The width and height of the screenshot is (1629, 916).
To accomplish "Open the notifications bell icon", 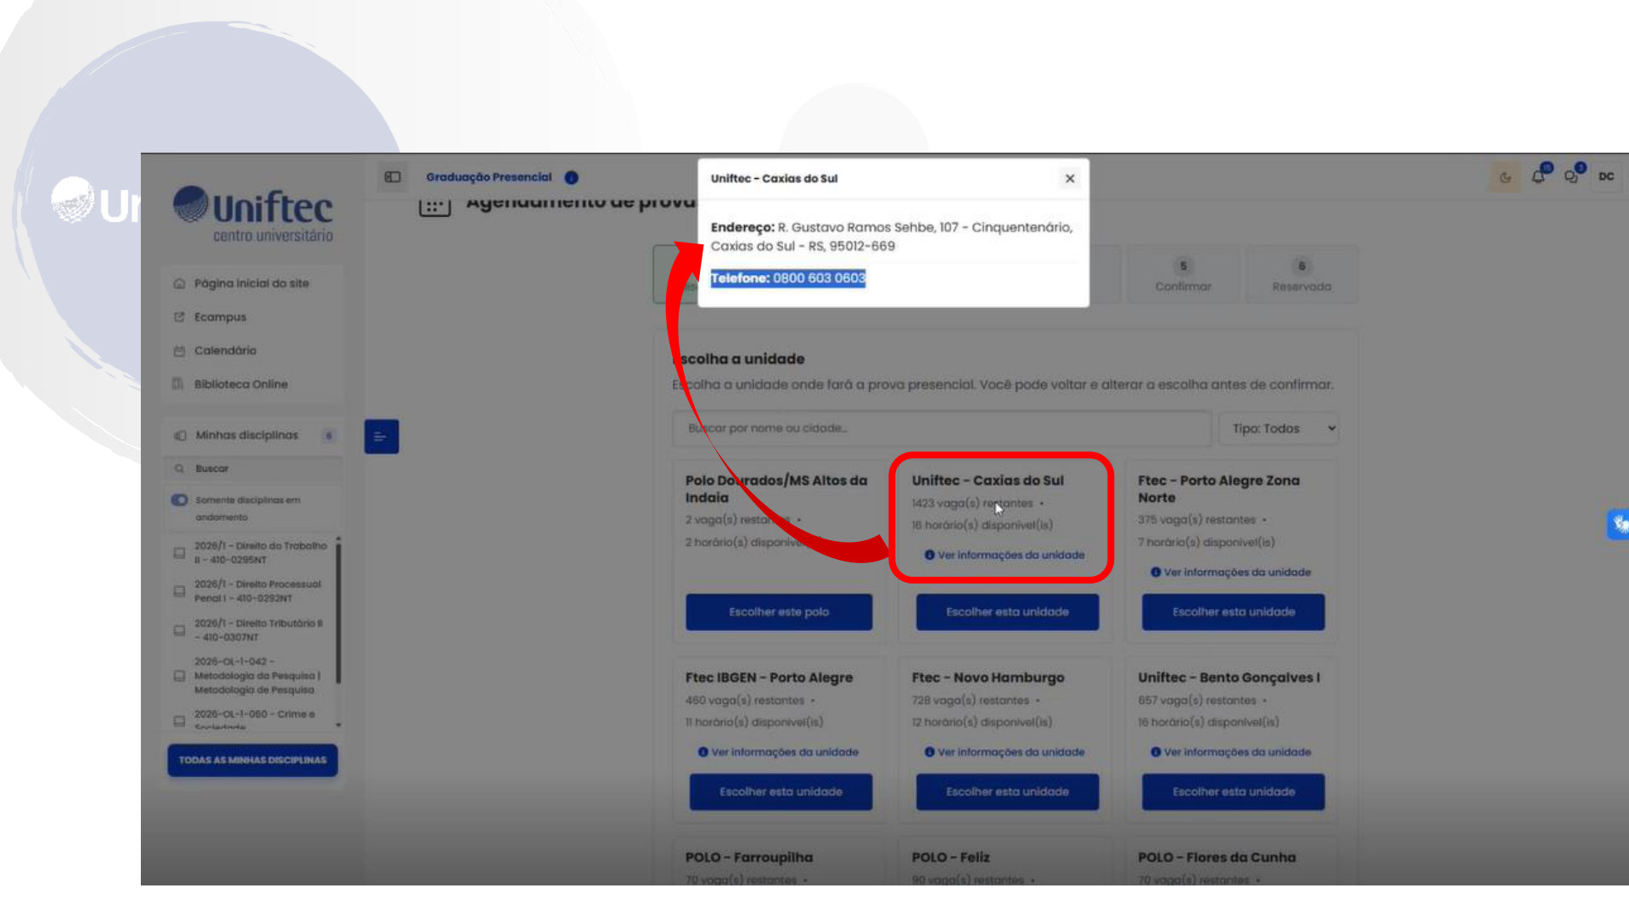I will coord(1538,176).
